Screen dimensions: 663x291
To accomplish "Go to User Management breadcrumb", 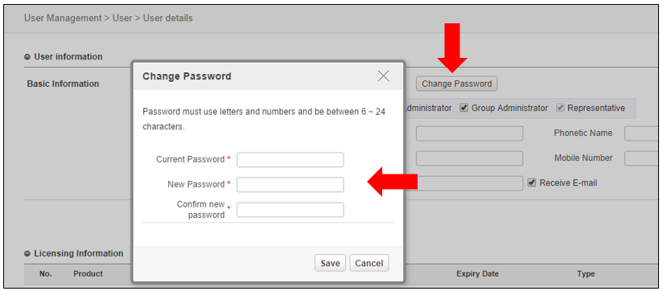I will pyautogui.click(x=63, y=18).
